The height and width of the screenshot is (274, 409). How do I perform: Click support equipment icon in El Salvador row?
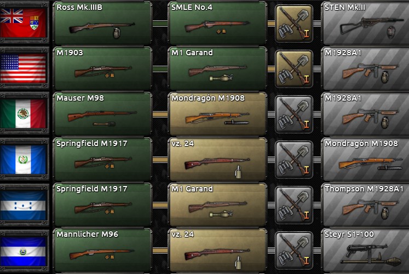(294, 250)
